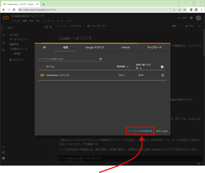The width and height of the screenshot is (205, 173).
Task: Click the share page icon in address bar
Action: (x=179, y=10)
